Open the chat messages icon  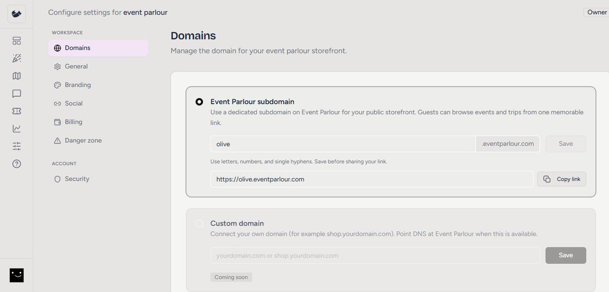click(17, 94)
